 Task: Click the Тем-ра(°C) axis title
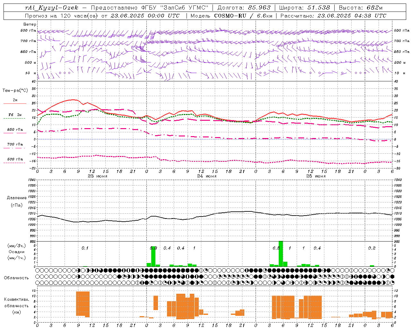tap(15, 91)
